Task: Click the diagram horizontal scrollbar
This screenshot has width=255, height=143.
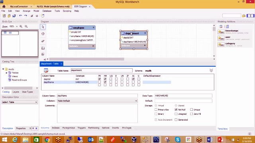Action: click(87, 59)
